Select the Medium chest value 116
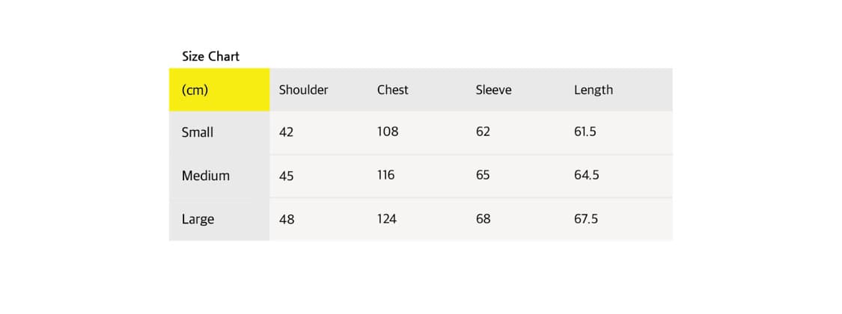This screenshot has width=842, height=314. (x=386, y=175)
